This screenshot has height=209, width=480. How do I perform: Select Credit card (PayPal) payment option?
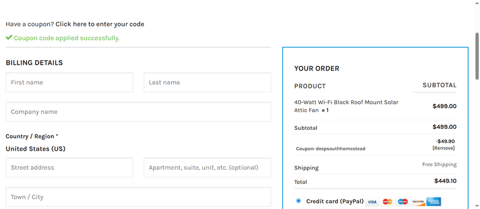point(299,201)
